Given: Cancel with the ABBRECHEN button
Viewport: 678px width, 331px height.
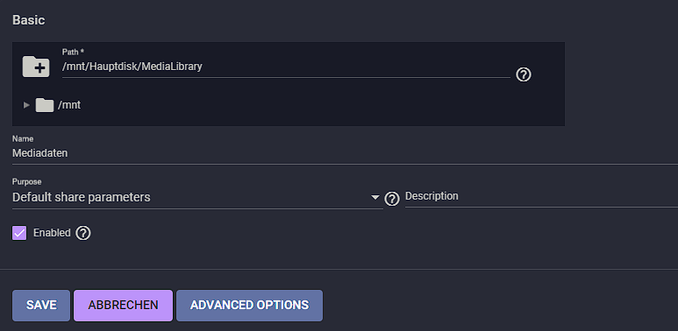Looking at the screenshot, I should (x=124, y=306).
